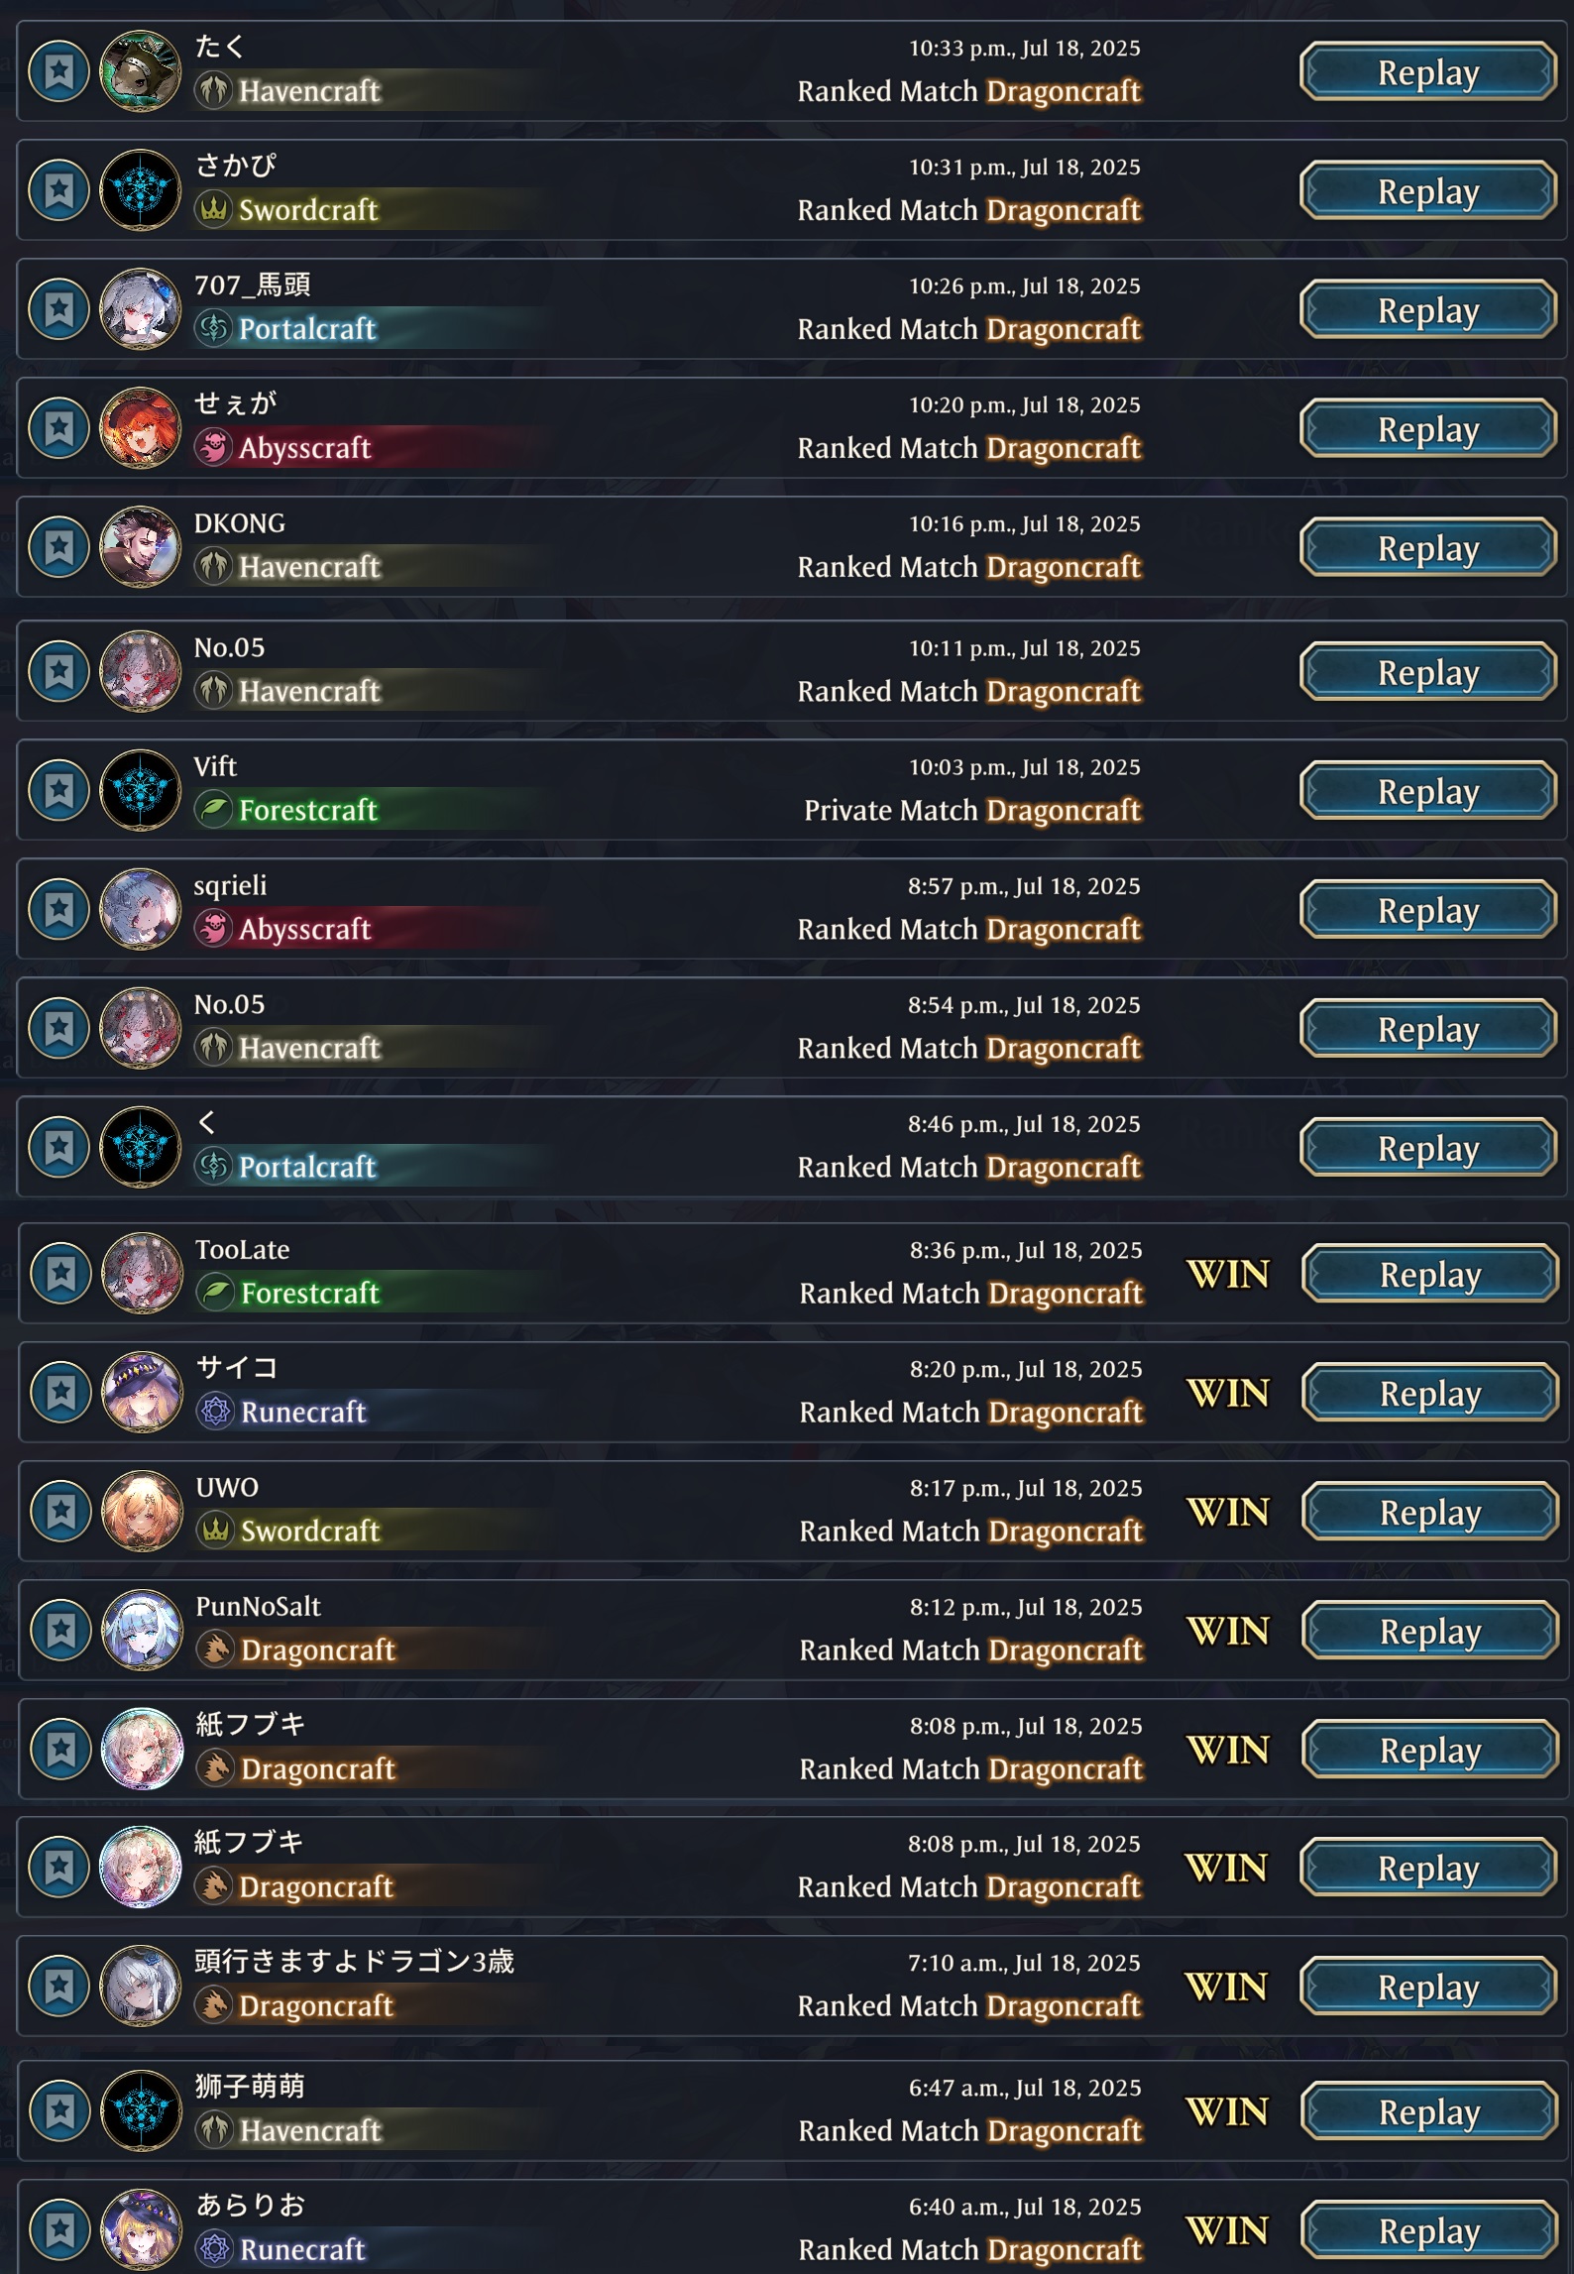Open Replay of Vift private match
The width and height of the screenshot is (1574, 2274).
1428,790
